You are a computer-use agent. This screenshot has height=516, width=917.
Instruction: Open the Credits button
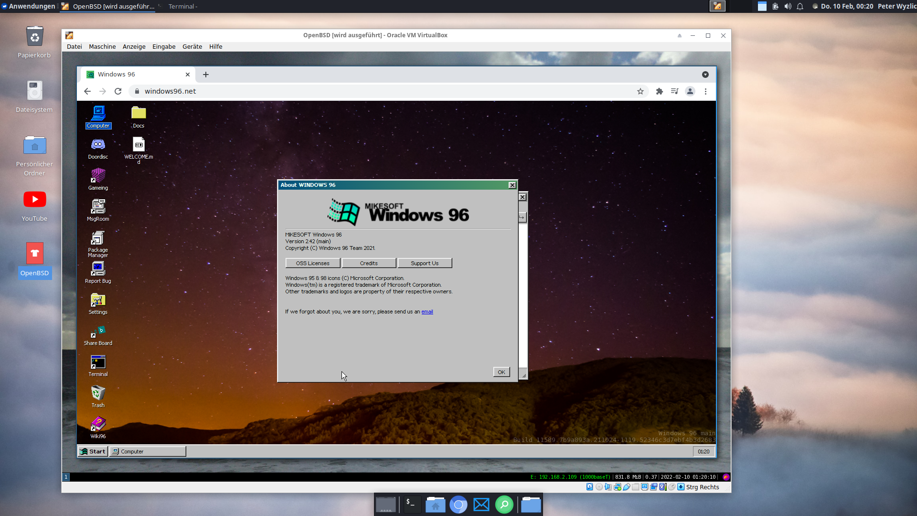tap(369, 263)
